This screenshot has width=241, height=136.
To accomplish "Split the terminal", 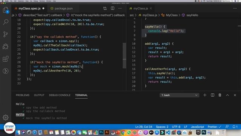I will click(212, 95).
